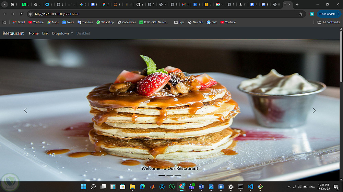Open Windows Start menu
The width and height of the screenshot is (343, 192).
pyautogui.click(x=83, y=187)
